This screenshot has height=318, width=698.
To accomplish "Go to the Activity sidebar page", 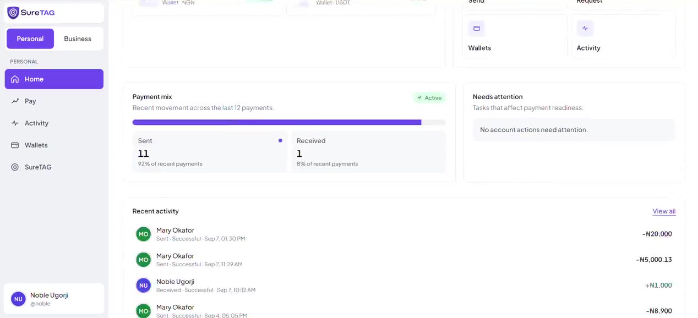I will pyautogui.click(x=54, y=123).
